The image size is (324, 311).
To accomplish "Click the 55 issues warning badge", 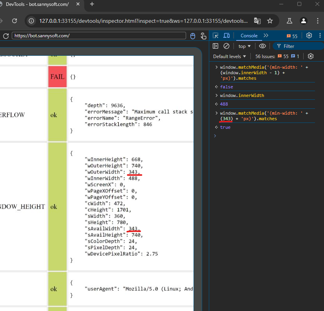I will (292, 36).
